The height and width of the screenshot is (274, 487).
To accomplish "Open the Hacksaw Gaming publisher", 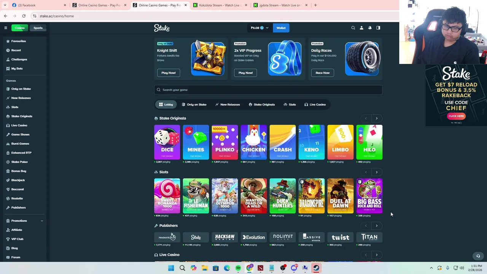I will point(225,237).
